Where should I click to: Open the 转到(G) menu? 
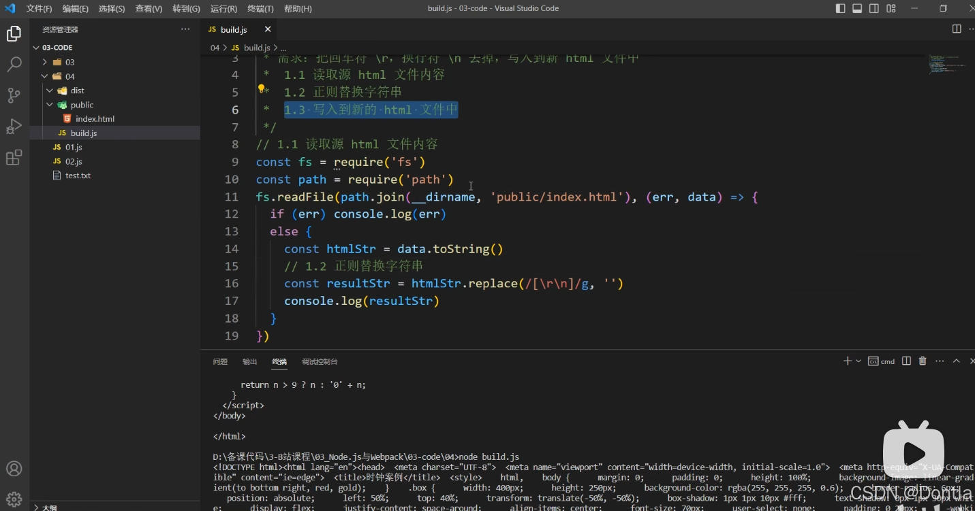point(186,8)
